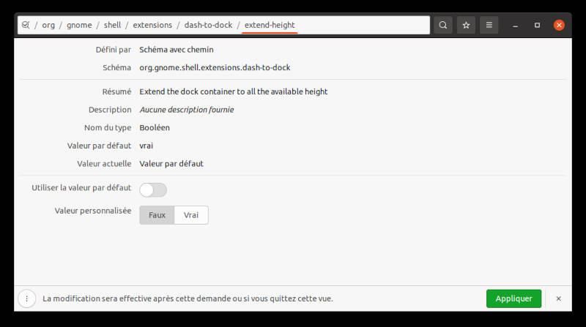Open the hamburger menu
The height and width of the screenshot is (327, 586).
click(x=489, y=25)
